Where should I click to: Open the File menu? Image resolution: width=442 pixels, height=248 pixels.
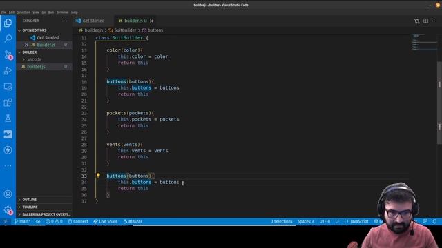[3, 12]
